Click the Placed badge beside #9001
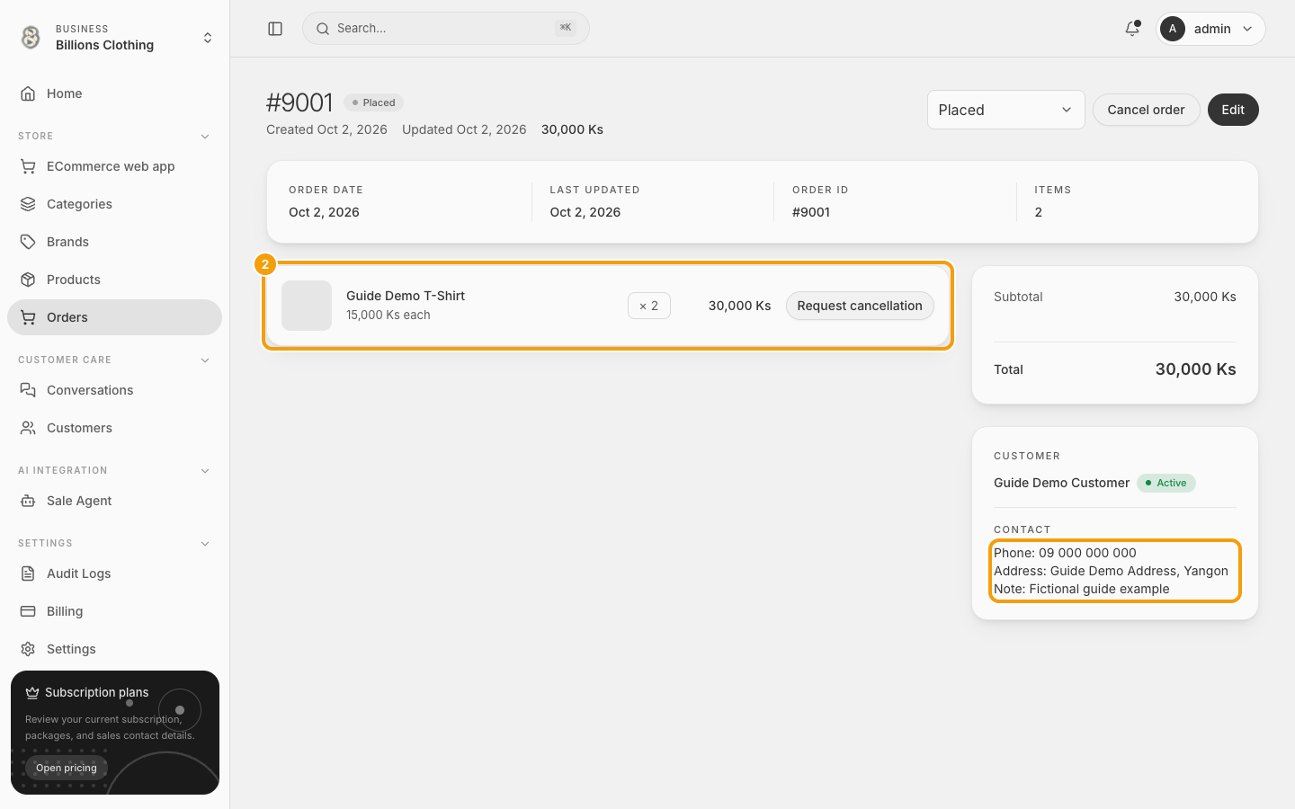Viewport: 1295px width, 809px height. tap(373, 102)
